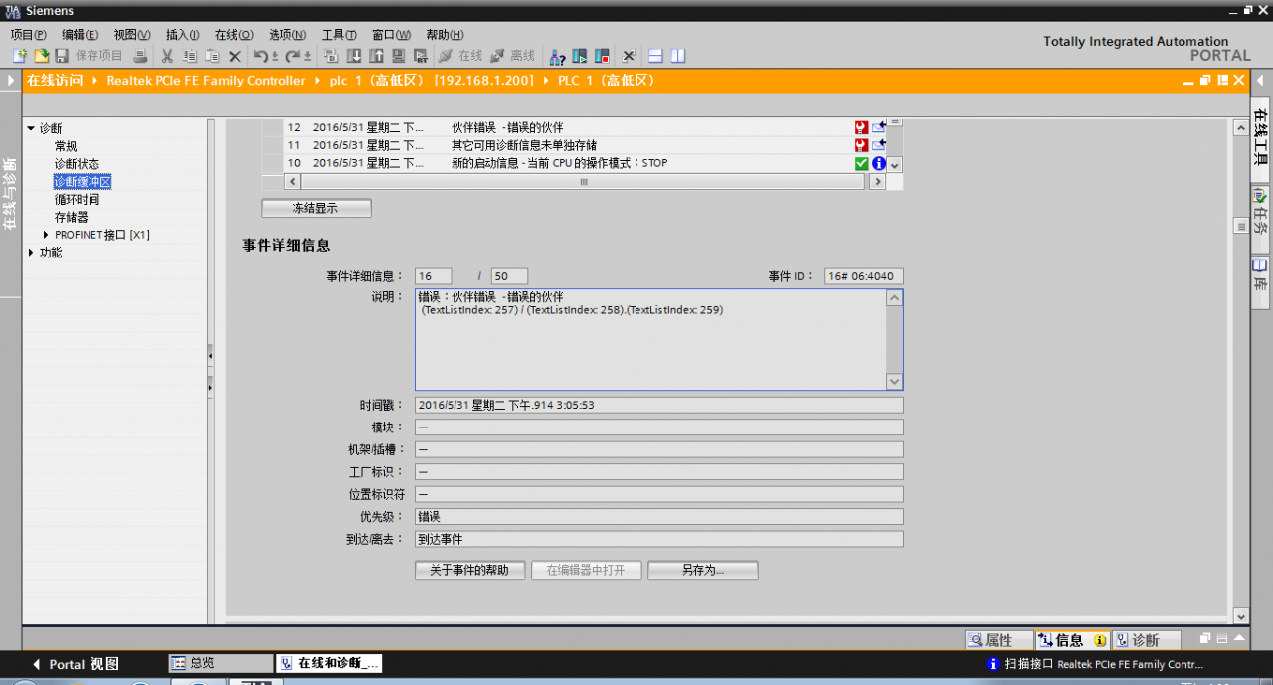Select the 循环时间 item in the diagnostics tree
The width and height of the screenshot is (1273, 685).
[77, 199]
